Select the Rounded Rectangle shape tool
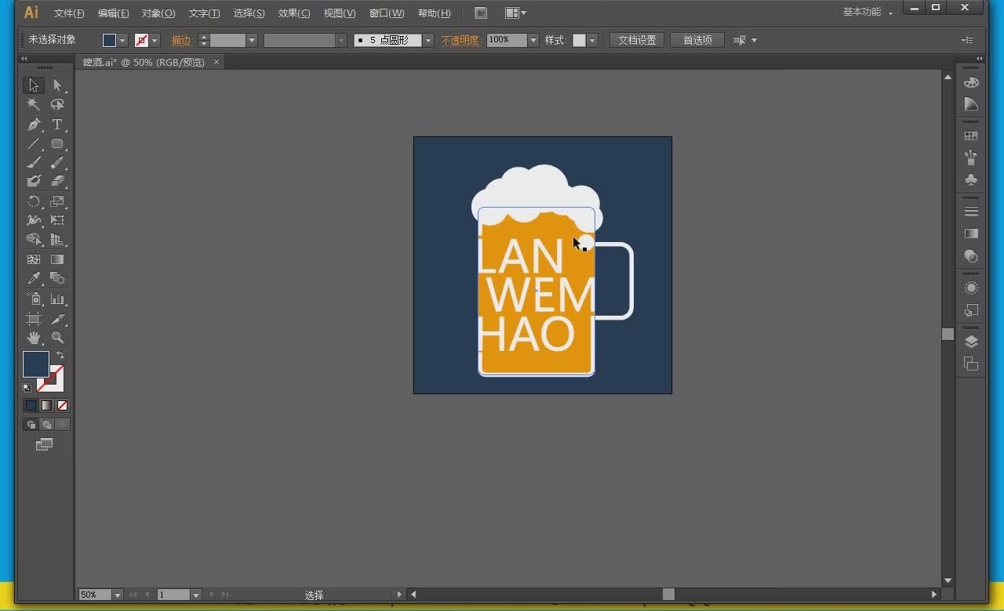This screenshot has height=611, width=1004. pos(57,144)
